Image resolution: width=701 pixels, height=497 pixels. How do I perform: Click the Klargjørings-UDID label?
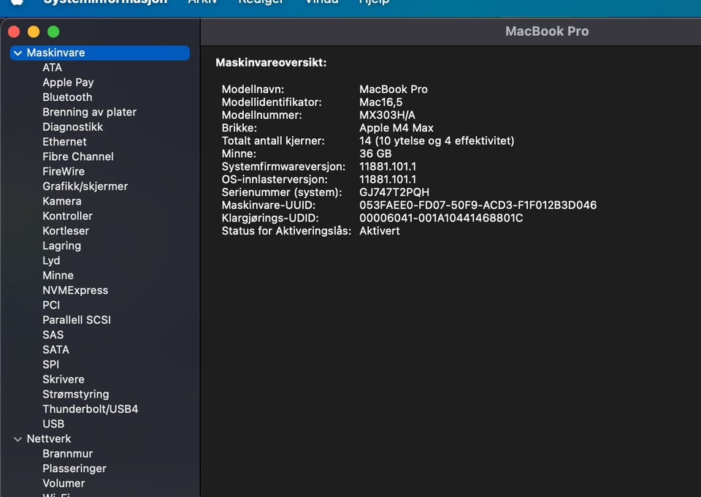270,219
